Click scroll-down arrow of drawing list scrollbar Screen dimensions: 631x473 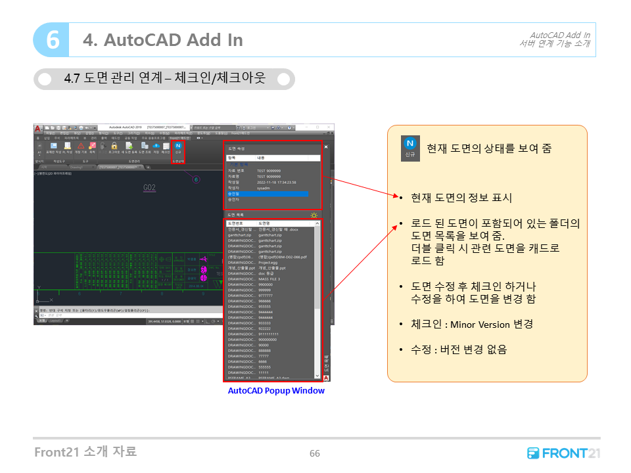317,376
